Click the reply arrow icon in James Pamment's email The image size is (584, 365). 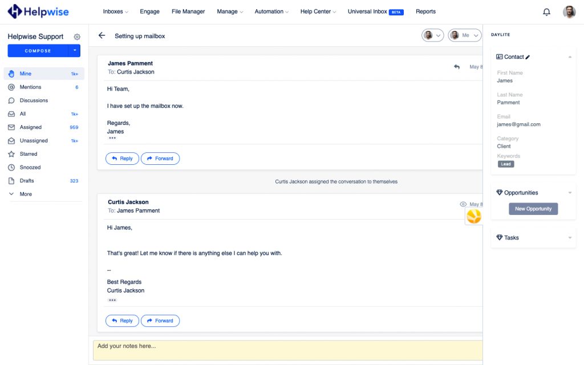click(456, 67)
